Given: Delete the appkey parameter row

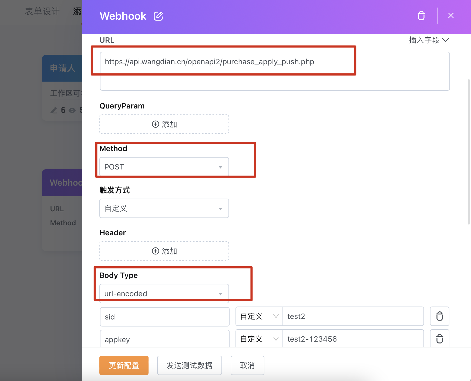Looking at the screenshot, I should [x=439, y=339].
